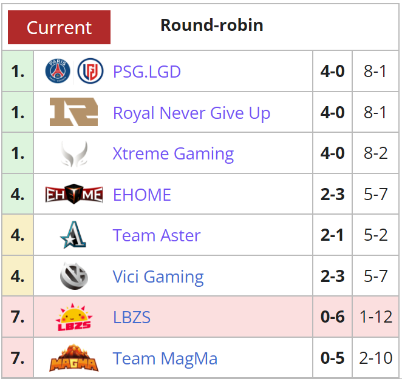Click the Team MagMa volcano logo
This screenshot has height=379, width=402.
(74, 358)
